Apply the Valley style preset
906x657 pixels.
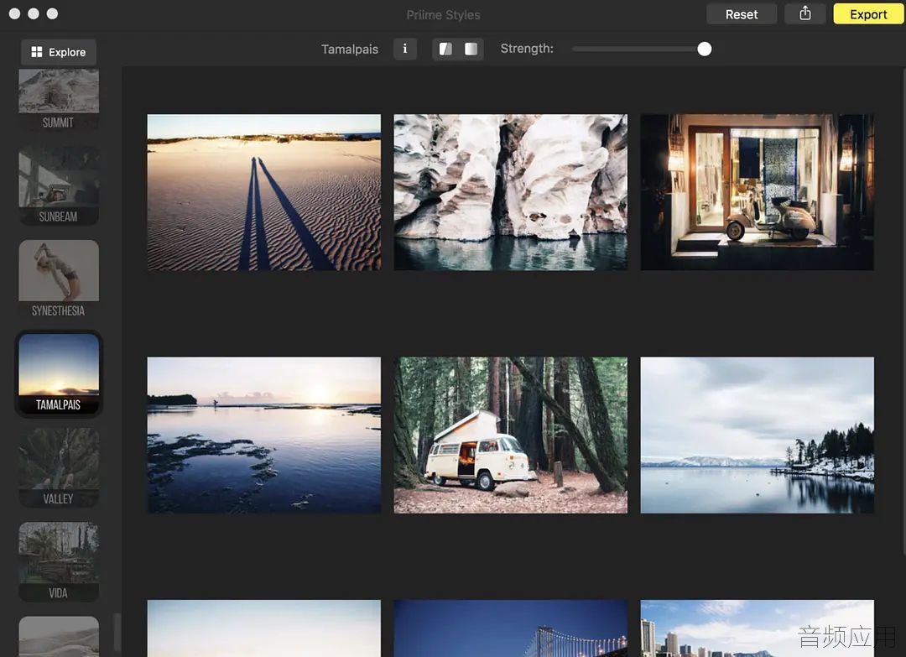point(59,467)
